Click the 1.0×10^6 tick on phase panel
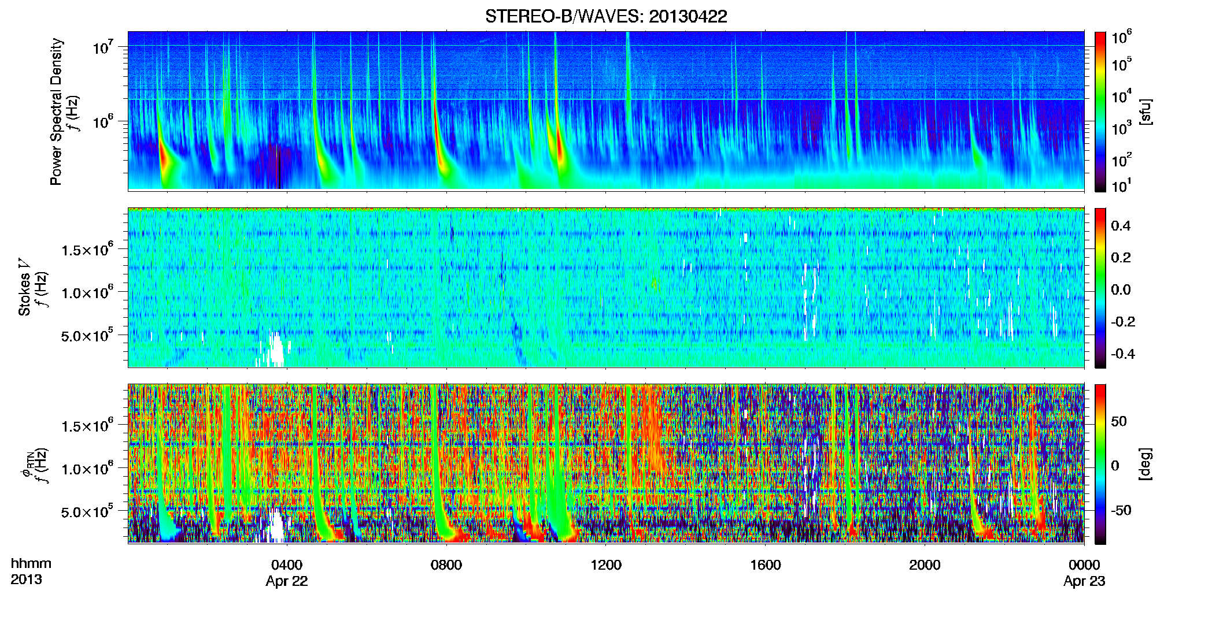The height and width of the screenshot is (624, 1212). 87,469
